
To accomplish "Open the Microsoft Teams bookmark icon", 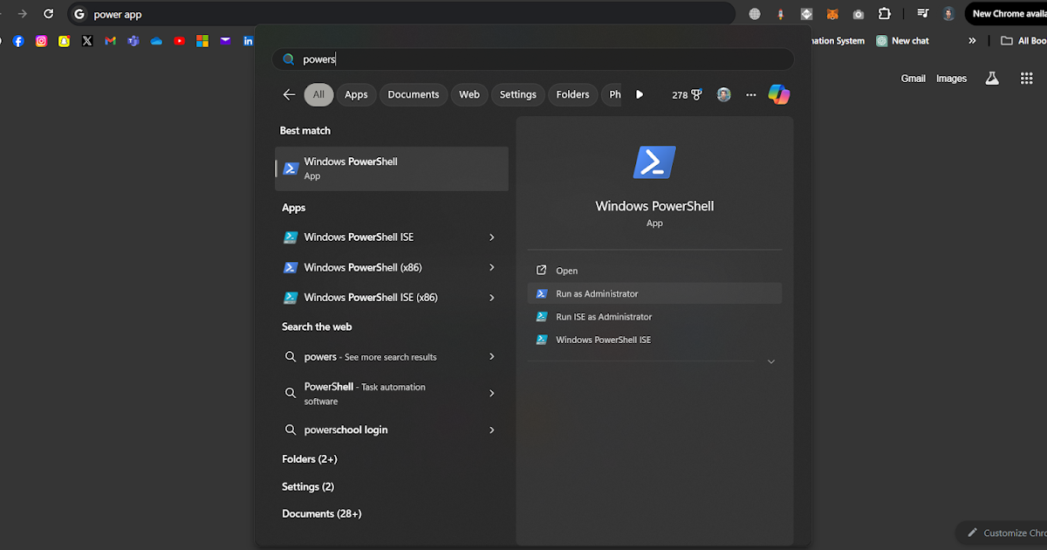I will tap(133, 41).
